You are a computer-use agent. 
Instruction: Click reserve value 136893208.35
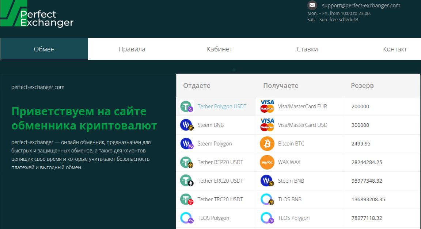point(368,199)
